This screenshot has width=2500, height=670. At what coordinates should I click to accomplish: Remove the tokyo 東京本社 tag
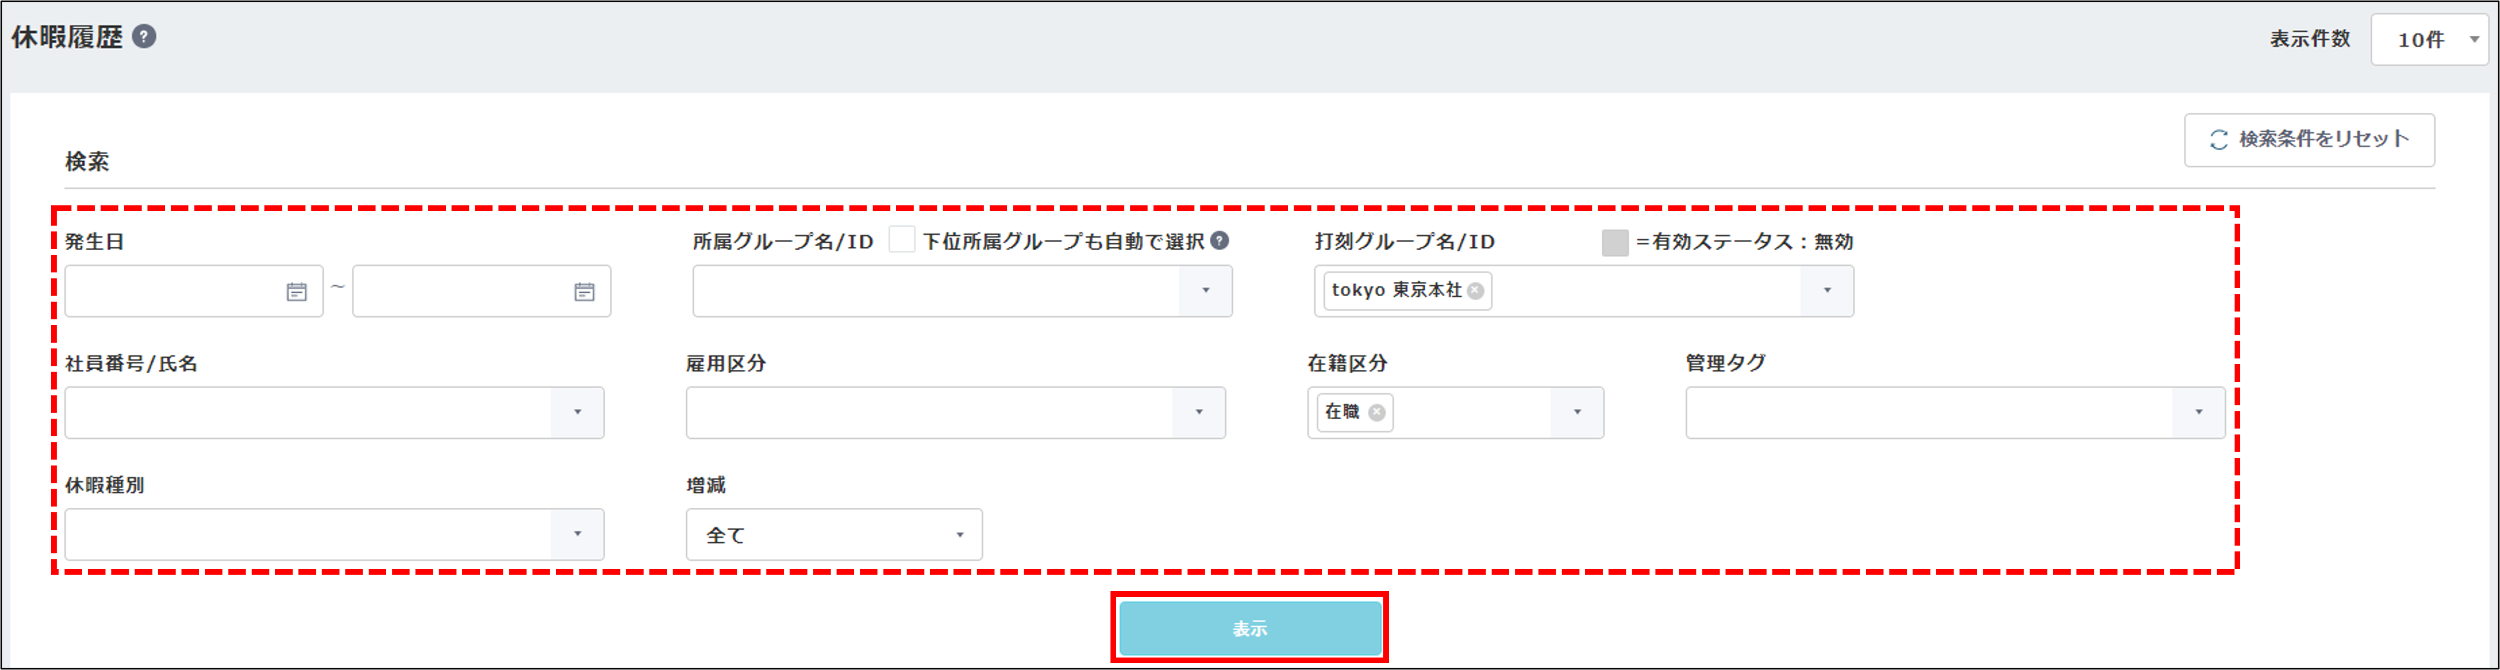coord(1476,290)
